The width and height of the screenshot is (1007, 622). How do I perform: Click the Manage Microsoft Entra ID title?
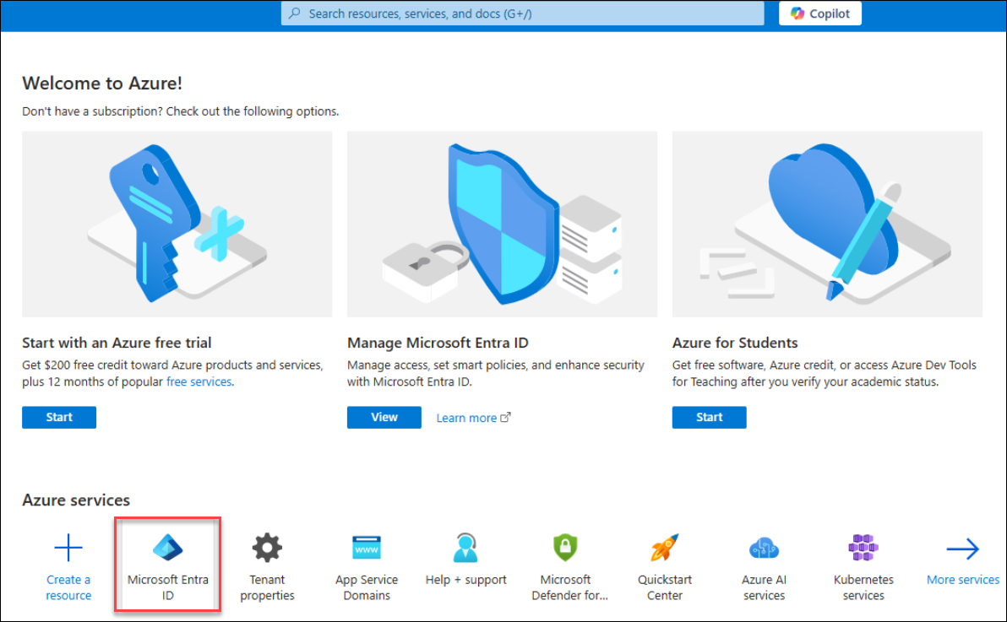click(438, 343)
